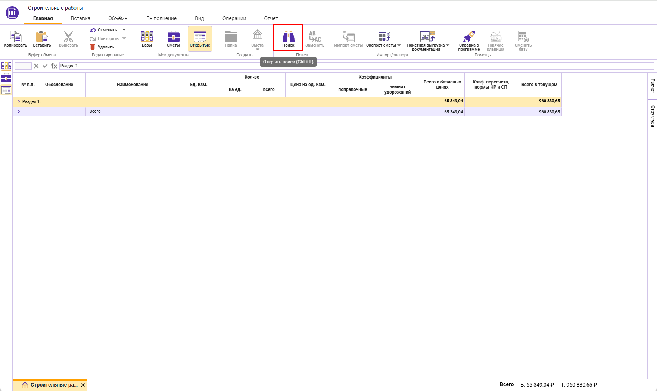Viewport: 657px width, 391px height.
Task: Open the Bases (Базы) library
Action: coord(147,37)
